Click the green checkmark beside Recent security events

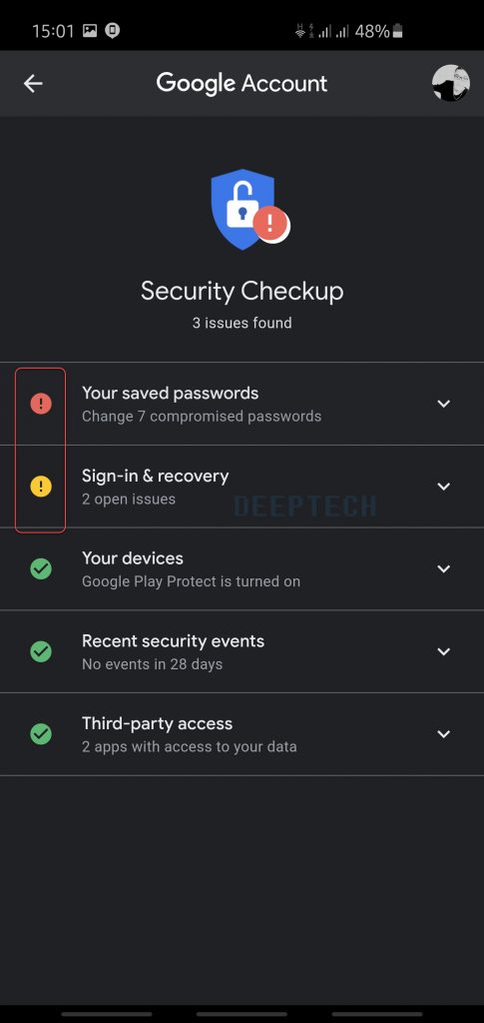click(x=41, y=651)
